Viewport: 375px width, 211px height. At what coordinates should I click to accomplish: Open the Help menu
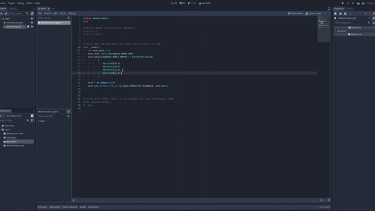pyautogui.click(x=37, y=4)
